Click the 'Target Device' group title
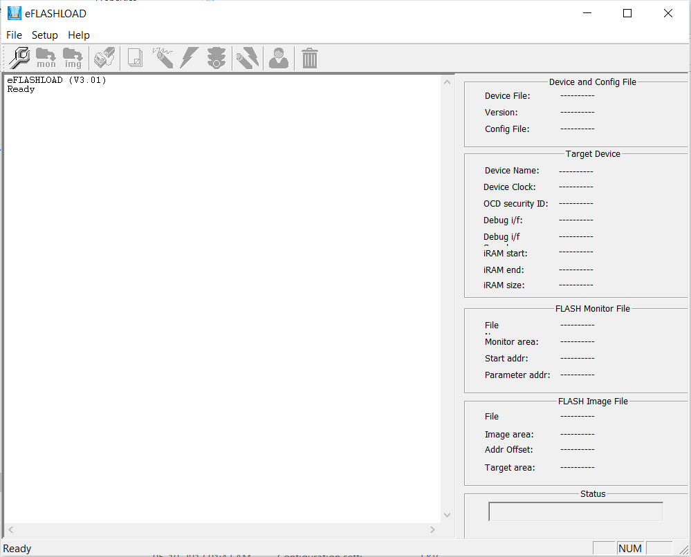The width and height of the screenshot is (691, 557). [593, 153]
